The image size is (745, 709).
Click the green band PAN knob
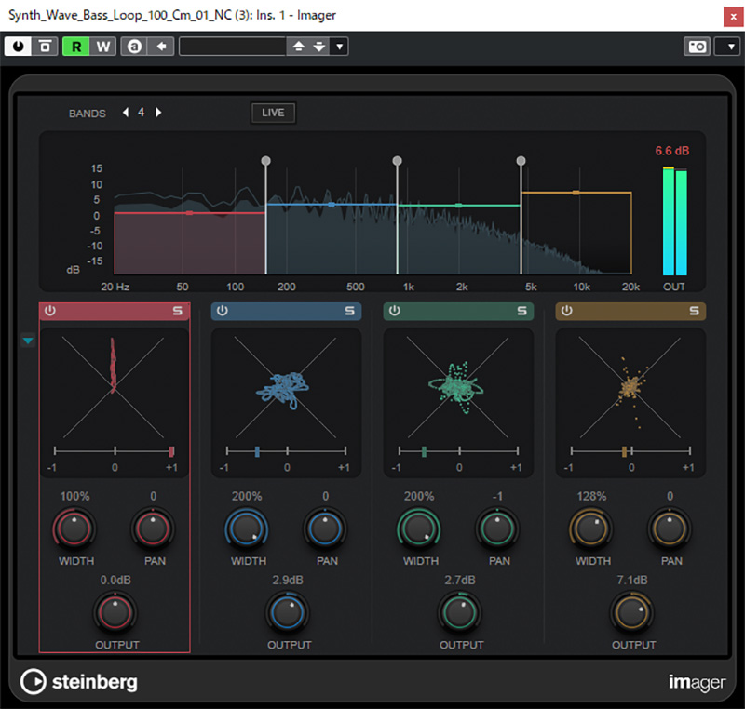(497, 528)
